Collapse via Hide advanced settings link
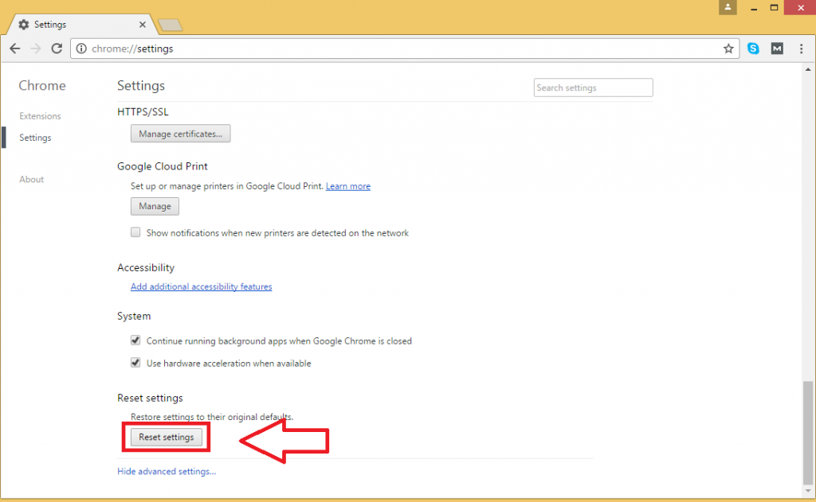The height and width of the screenshot is (502, 816). pyautogui.click(x=167, y=471)
